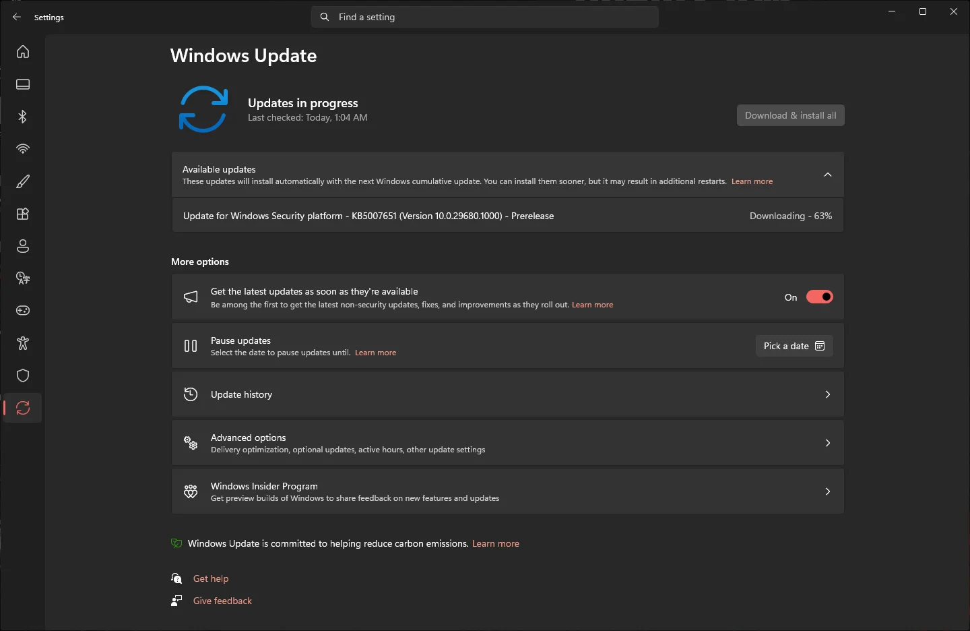Turn off get latest updates toggle

click(820, 297)
